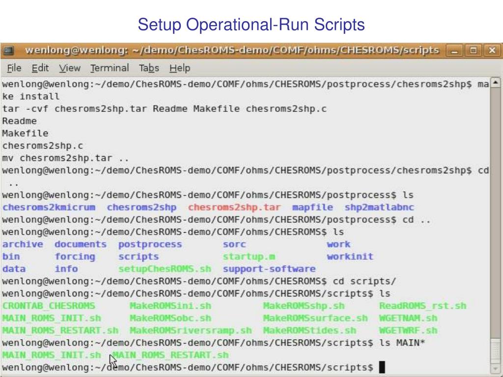The width and height of the screenshot is (503, 377).
Task: Open the Terminal menu
Action: coord(110,68)
